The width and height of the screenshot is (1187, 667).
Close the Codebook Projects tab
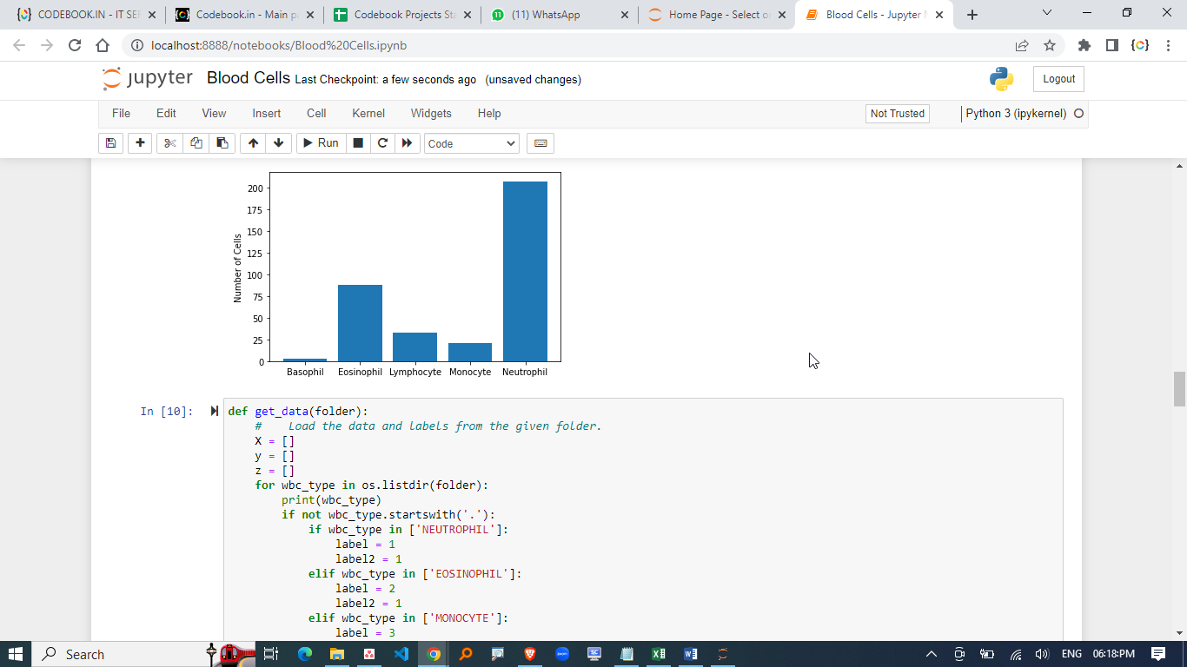point(467,15)
